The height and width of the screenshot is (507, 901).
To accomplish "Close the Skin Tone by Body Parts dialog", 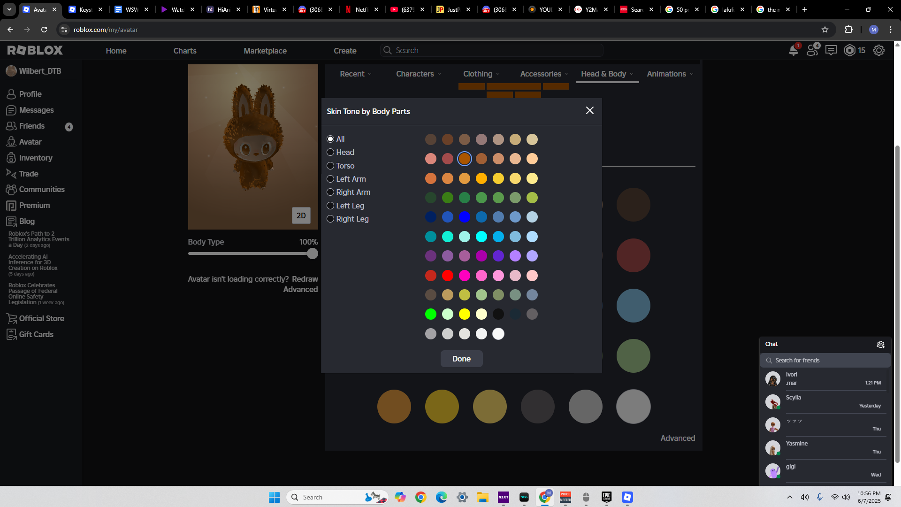I will [x=590, y=110].
